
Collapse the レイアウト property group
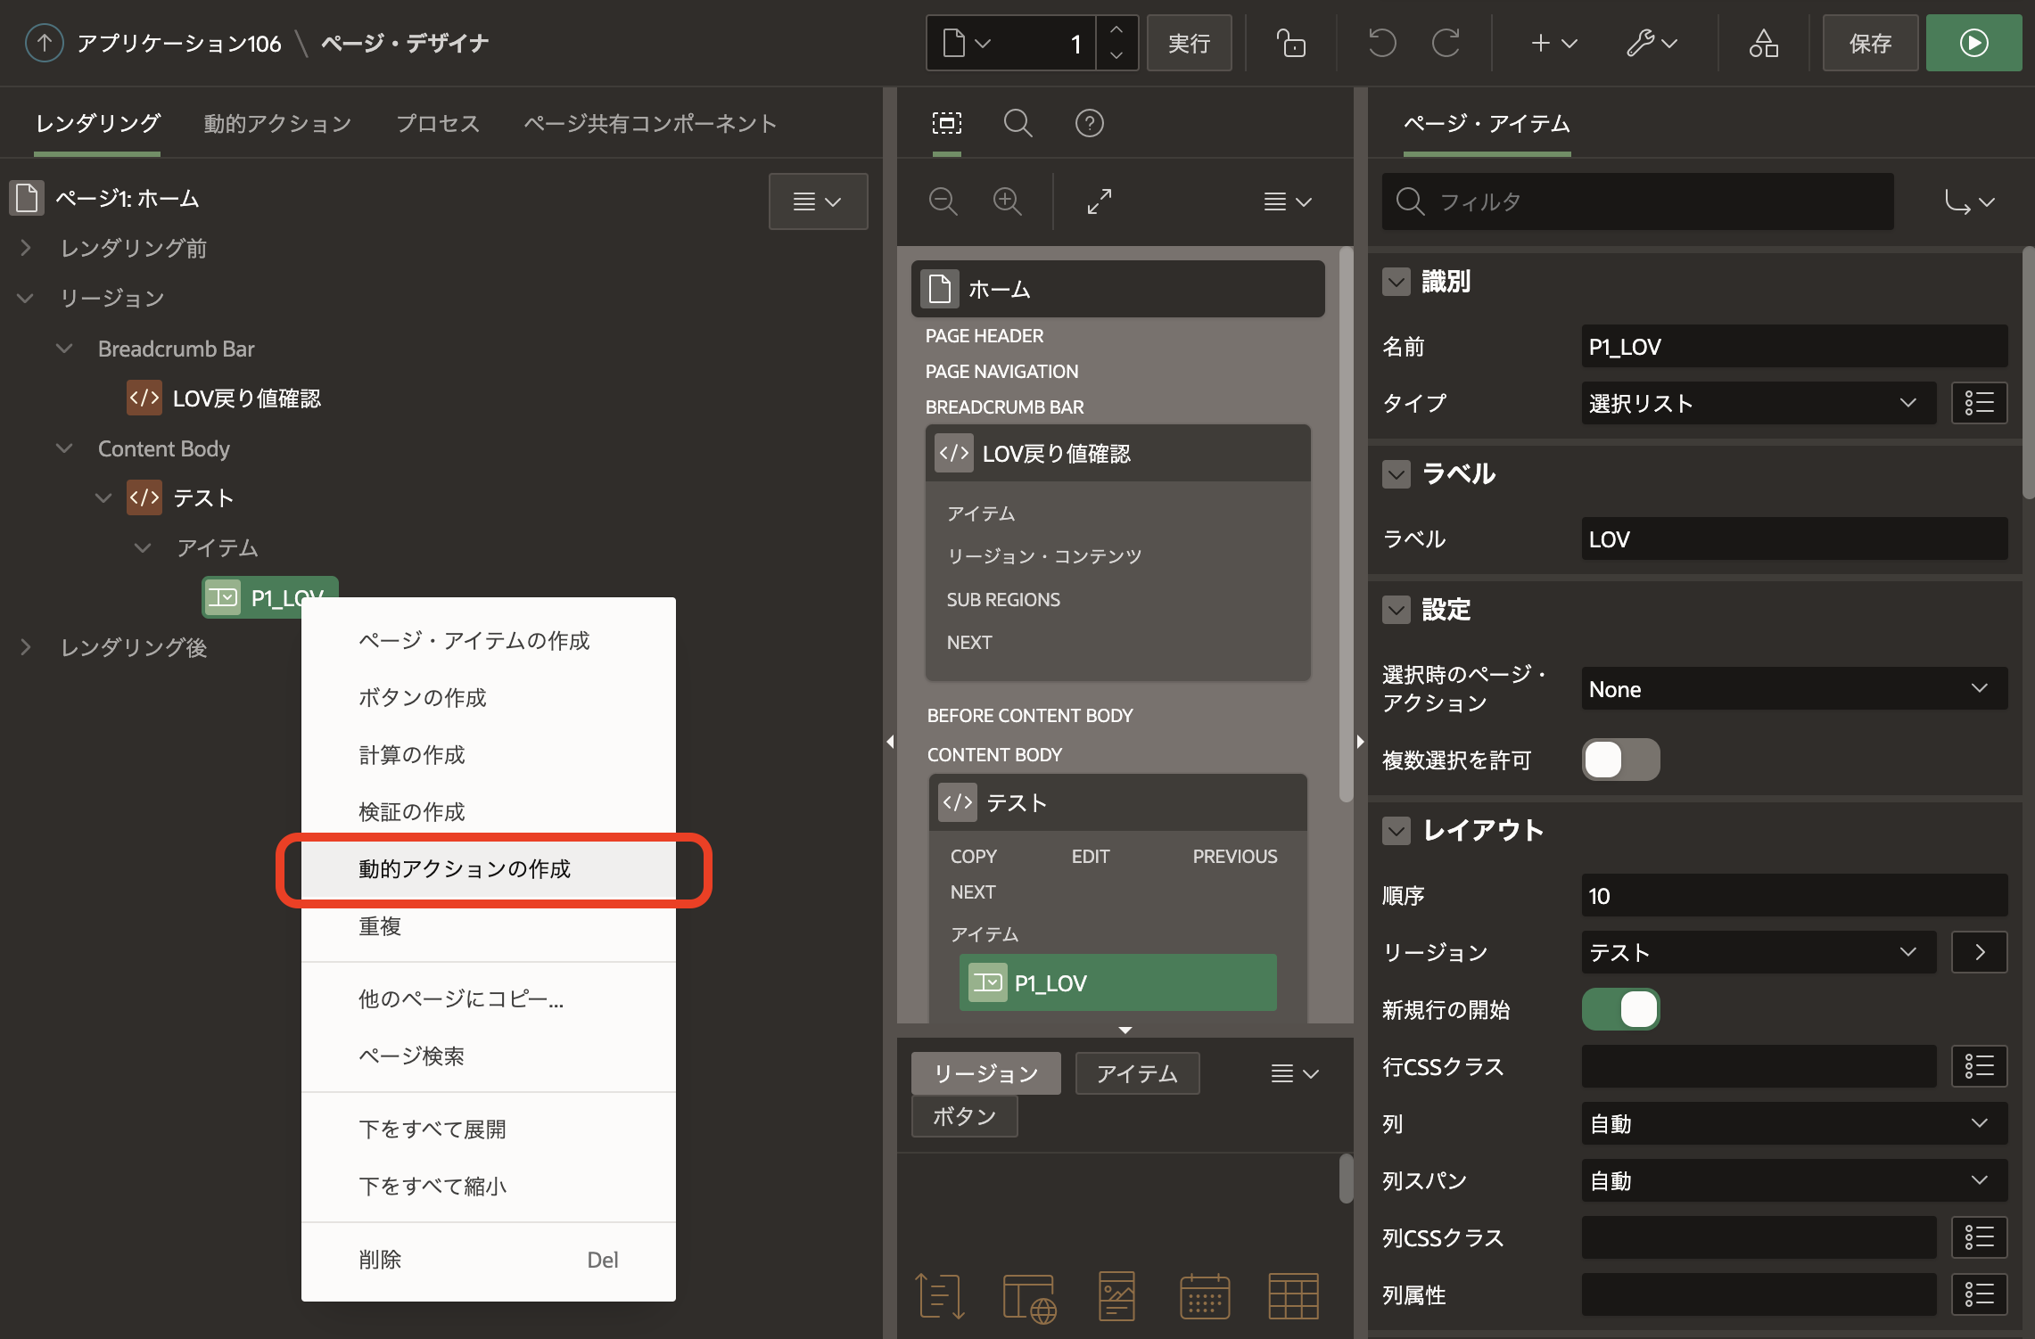(x=1396, y=831)
